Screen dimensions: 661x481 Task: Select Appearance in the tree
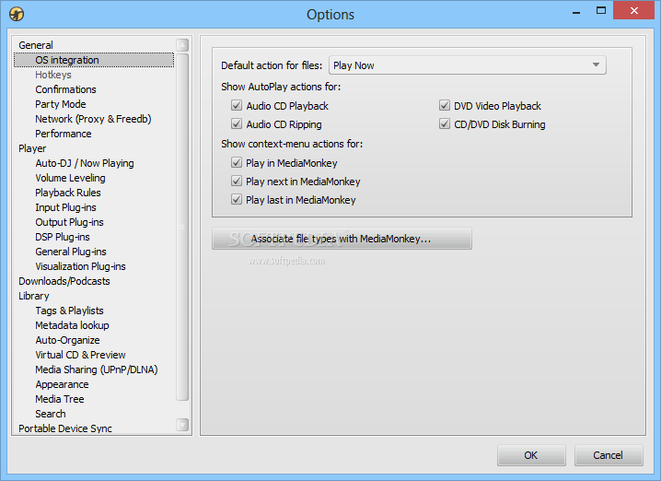(x=62, y=384)
